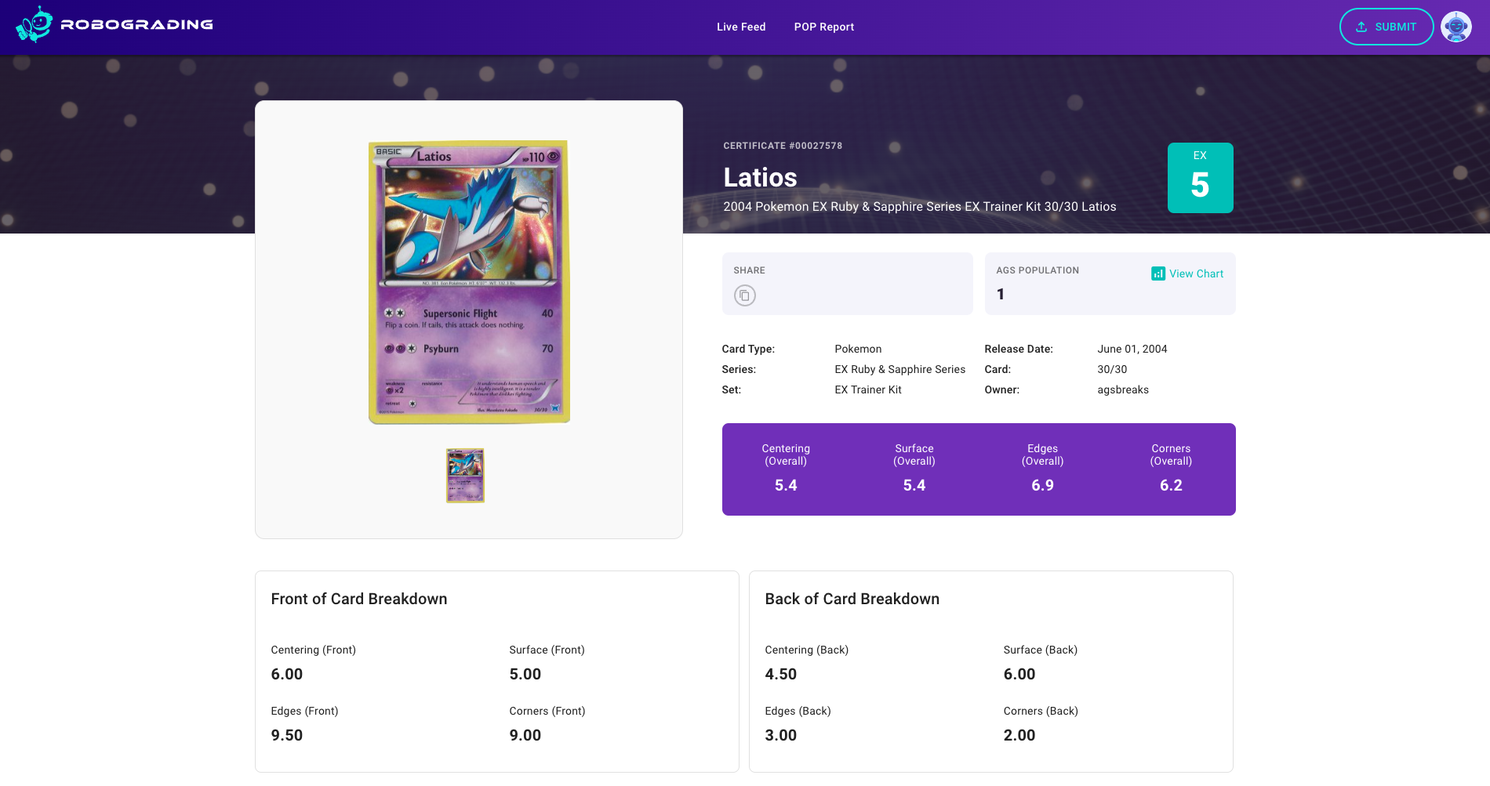This screenshot has width=1490, height=786.
Task: Open the POP Report menu item
Action: pos(823,27)
